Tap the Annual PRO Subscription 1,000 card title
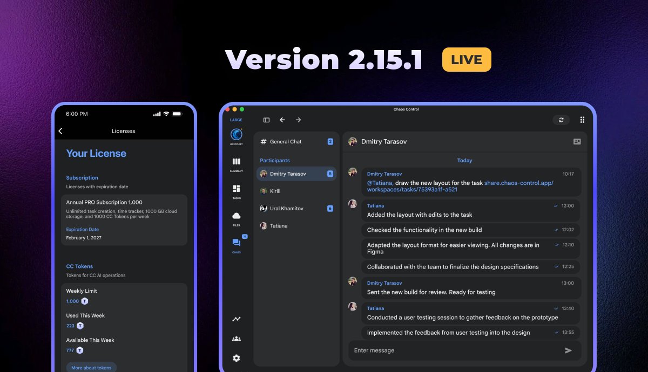Viewport: 648px width, 372px height. 104,203
